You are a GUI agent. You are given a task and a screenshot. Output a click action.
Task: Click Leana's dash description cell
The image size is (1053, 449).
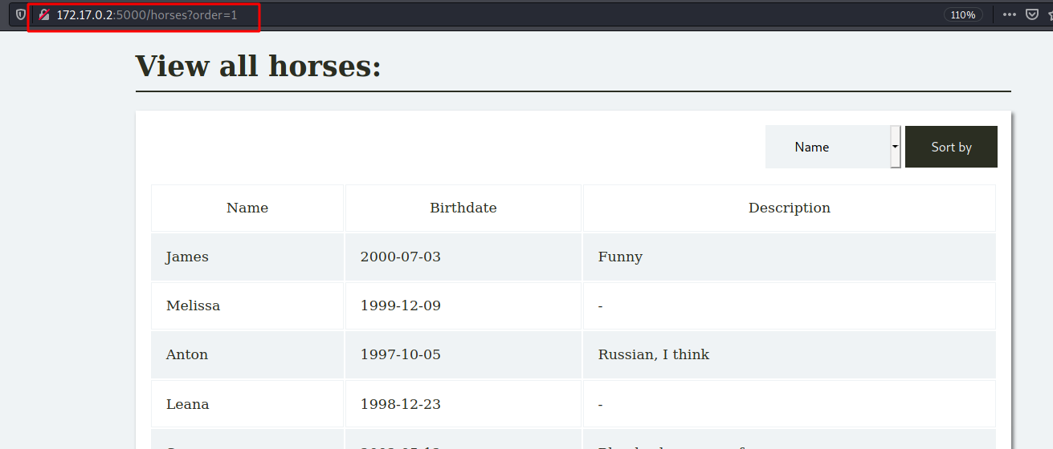790,404
